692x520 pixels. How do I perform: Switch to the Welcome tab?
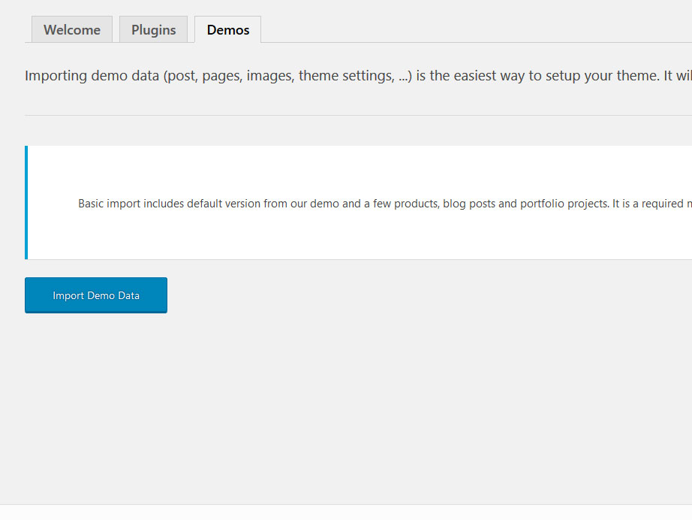point(72,30)
